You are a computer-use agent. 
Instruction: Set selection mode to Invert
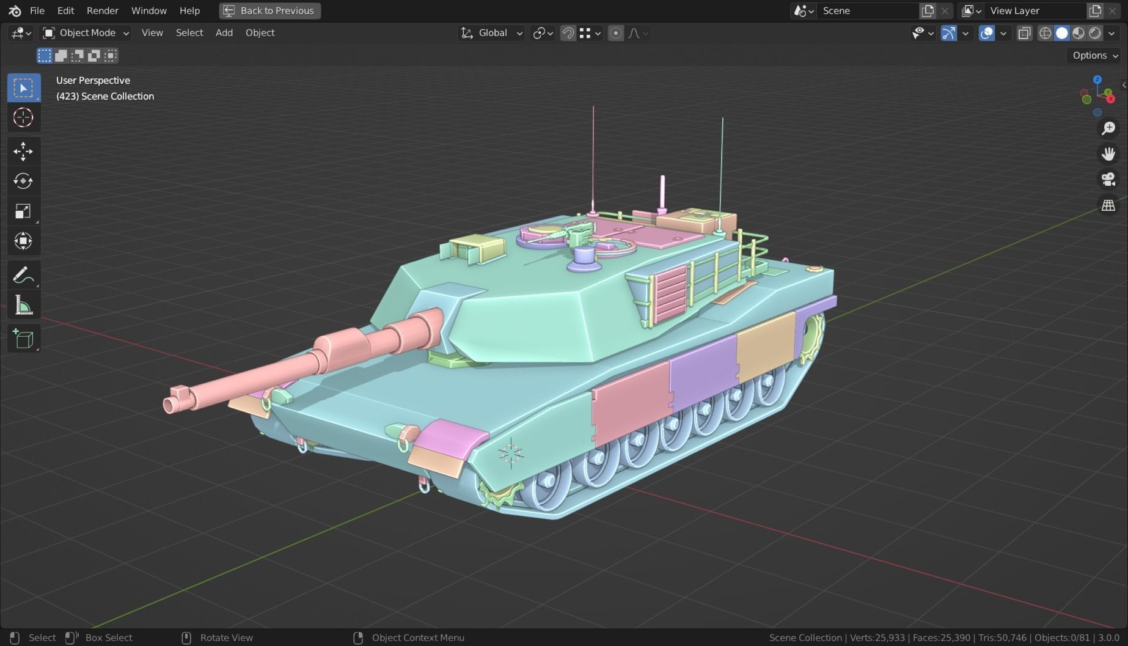point(94,56)
